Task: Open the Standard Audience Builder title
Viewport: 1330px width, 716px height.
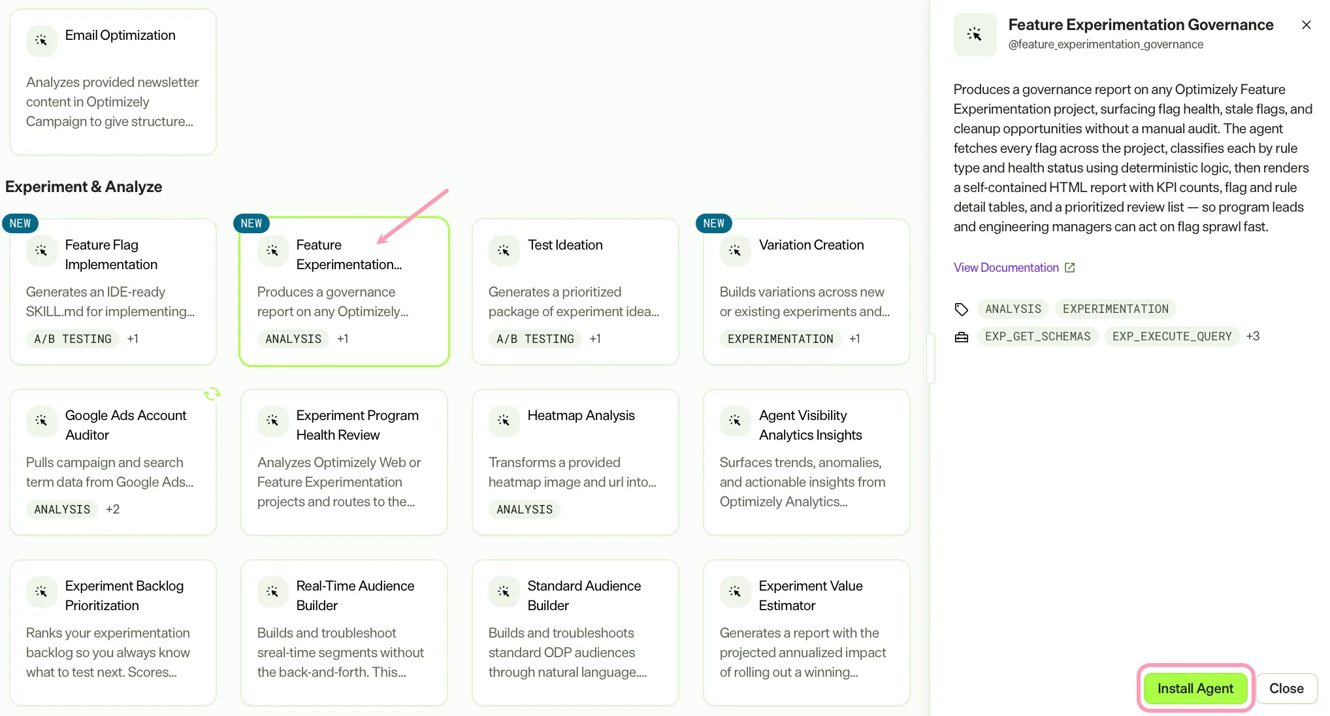Action: (584, 596)
